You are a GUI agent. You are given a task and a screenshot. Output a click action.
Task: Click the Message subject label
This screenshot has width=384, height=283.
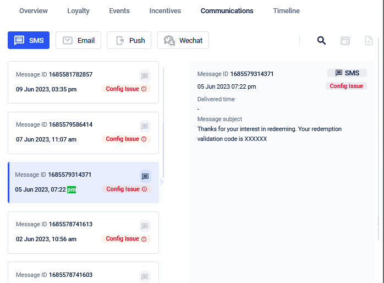point(220,119)
